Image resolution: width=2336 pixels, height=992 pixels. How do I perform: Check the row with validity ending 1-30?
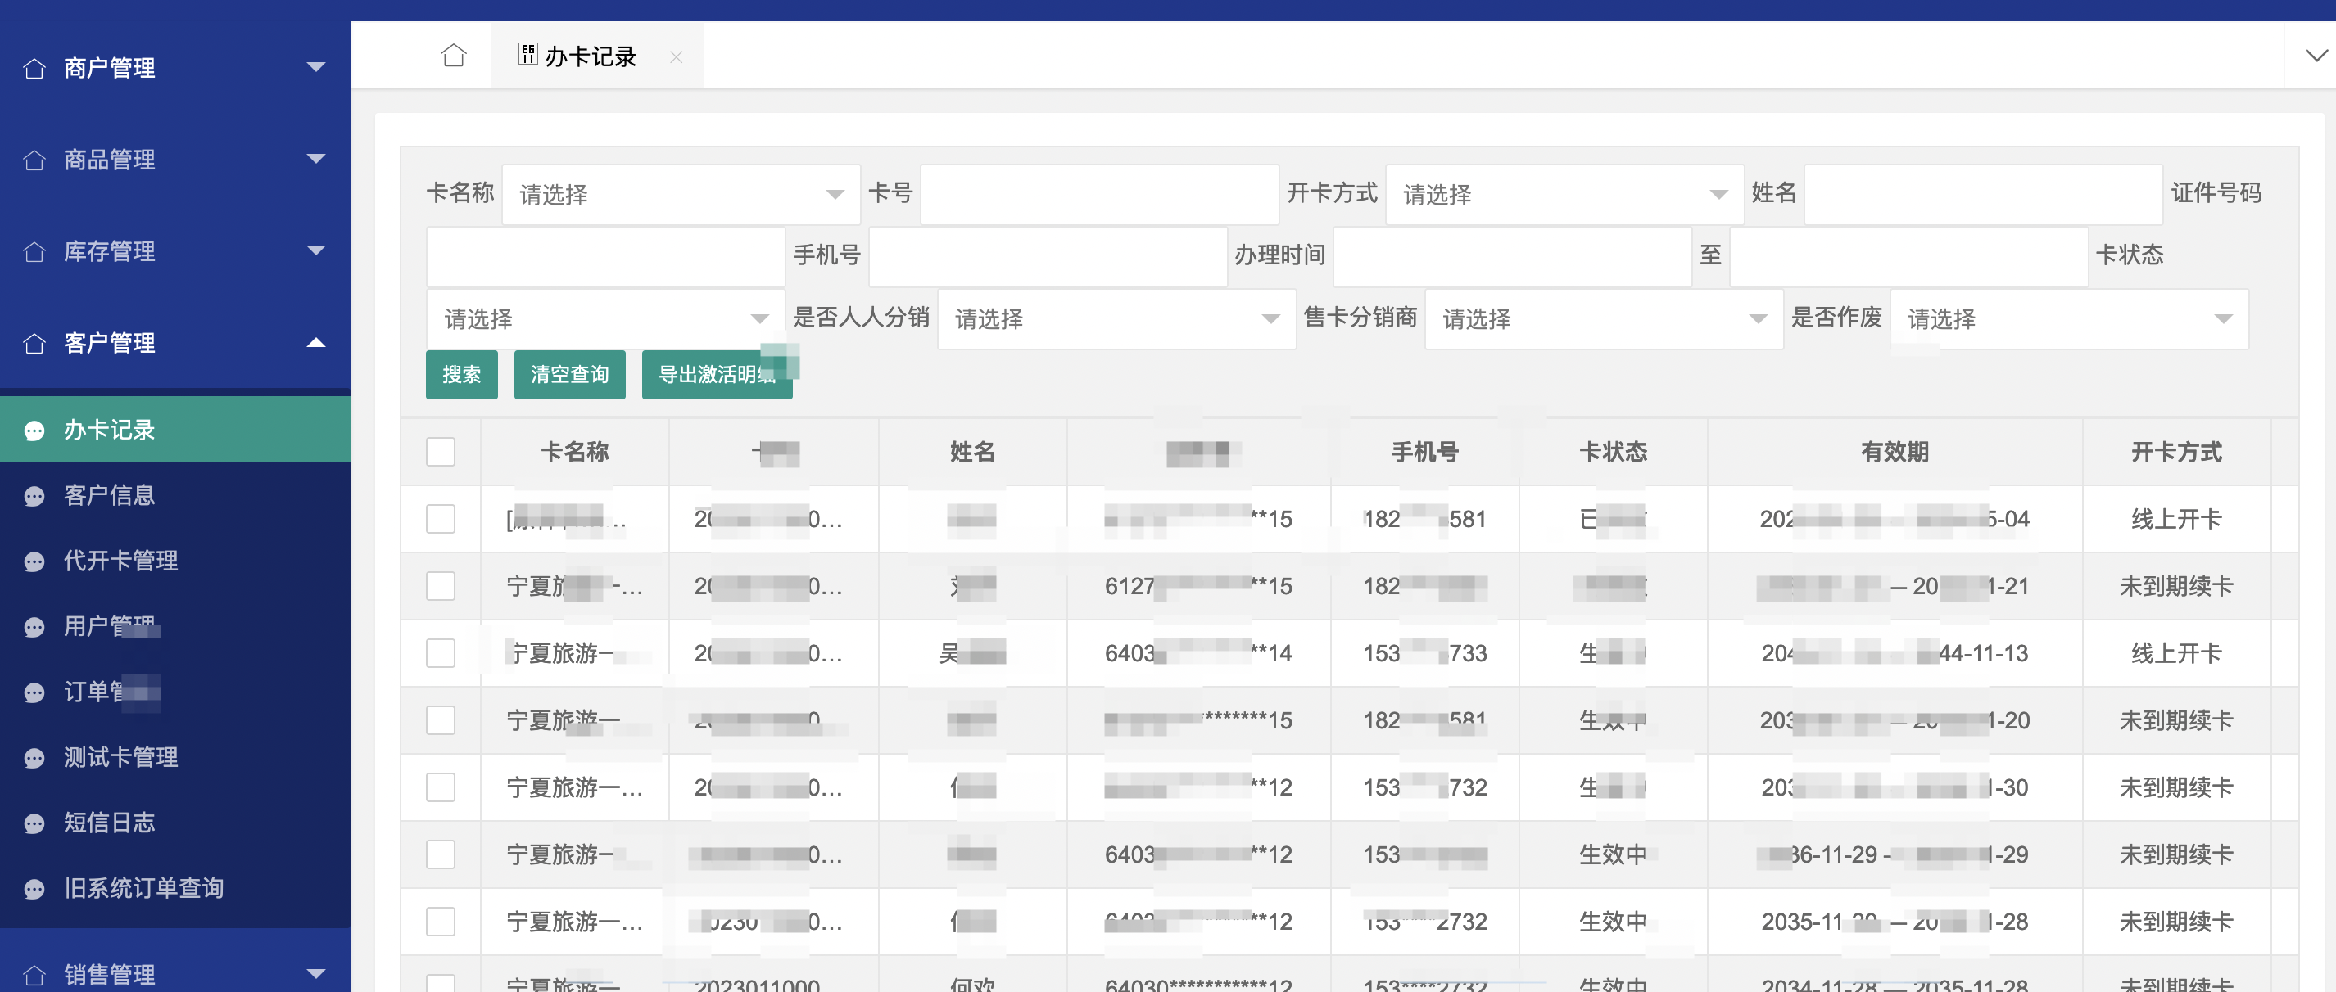[x=441, y=787]
